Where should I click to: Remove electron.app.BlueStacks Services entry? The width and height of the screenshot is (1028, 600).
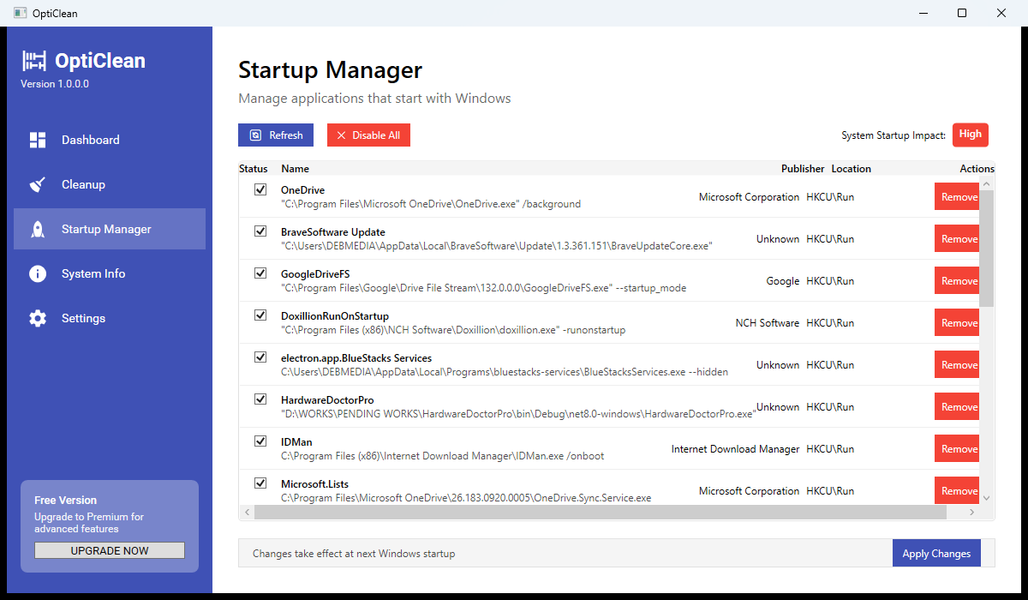pyautogui.click(x=958, y=365)
